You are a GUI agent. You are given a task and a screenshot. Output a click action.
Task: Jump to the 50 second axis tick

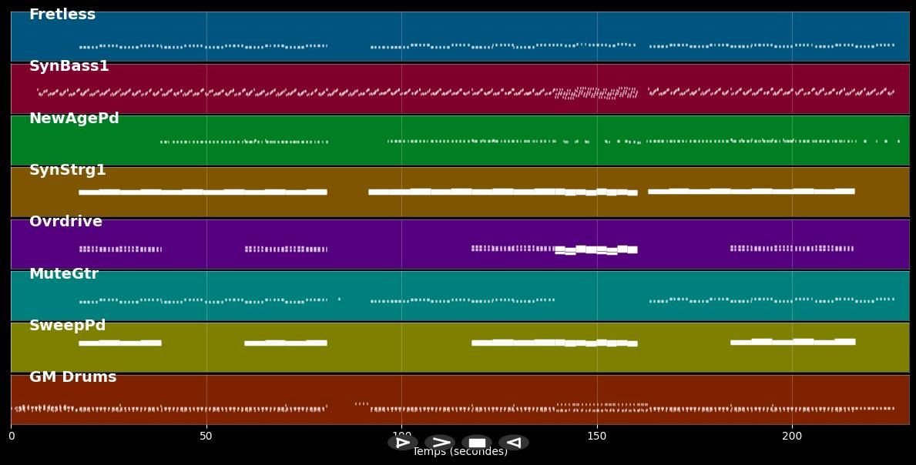click(x=206, y=437)
